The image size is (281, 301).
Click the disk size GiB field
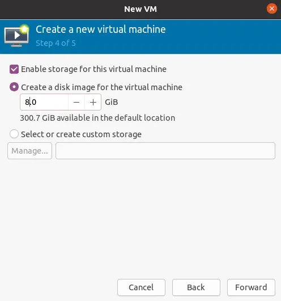(x=44, y=102)
